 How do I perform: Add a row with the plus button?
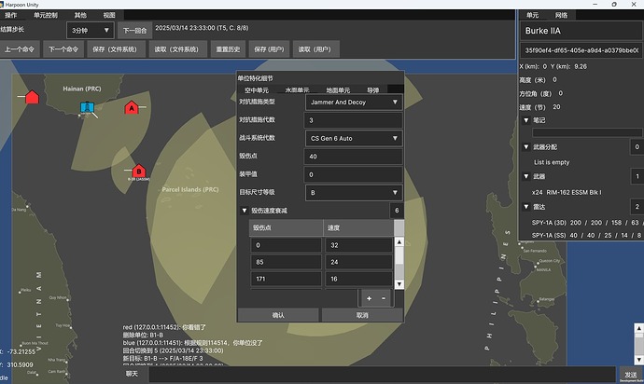pyautogui.click(x=369, y=298)
